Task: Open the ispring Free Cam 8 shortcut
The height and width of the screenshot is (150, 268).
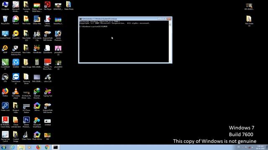Action: 5,137
